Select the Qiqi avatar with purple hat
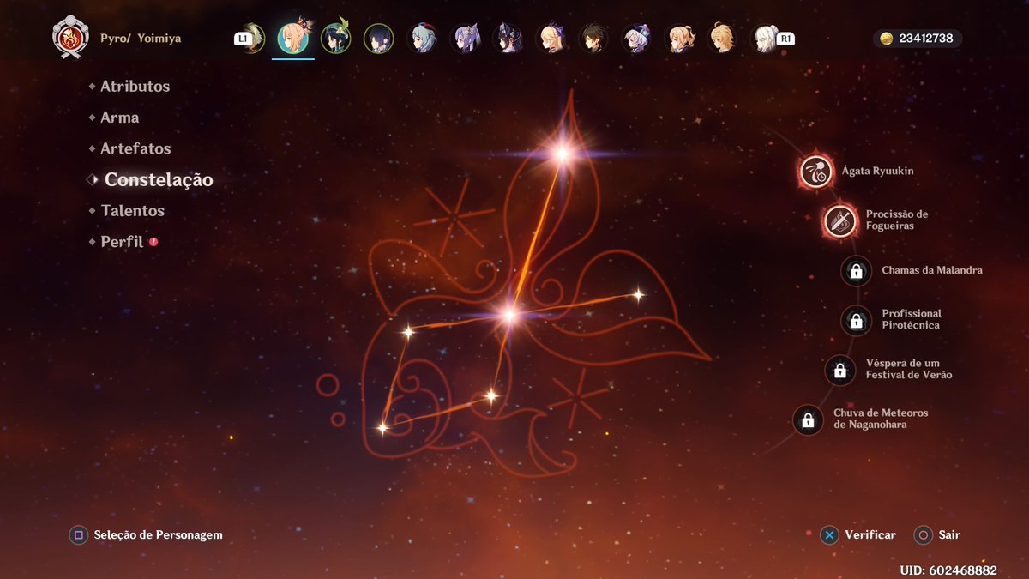The width and height of the screenshot is (1029, 579). [x=635, y=39]
